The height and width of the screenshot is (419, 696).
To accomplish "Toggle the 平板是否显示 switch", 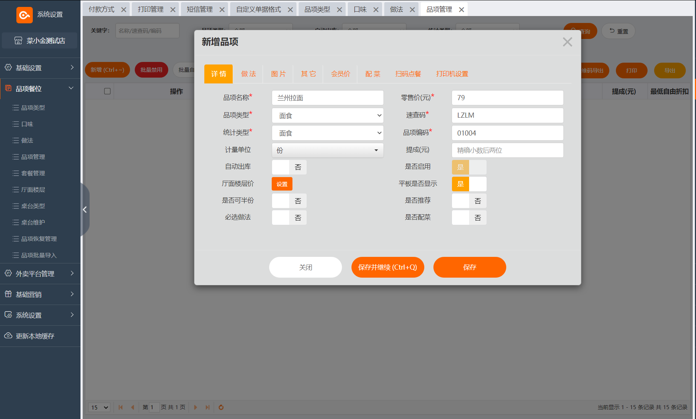I will 469,184.
